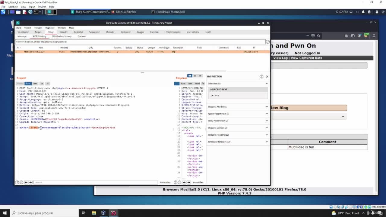Open Kali file manager panel icon
The width and height of the screenshot is (386, 217).
click(x=18, y=12)
